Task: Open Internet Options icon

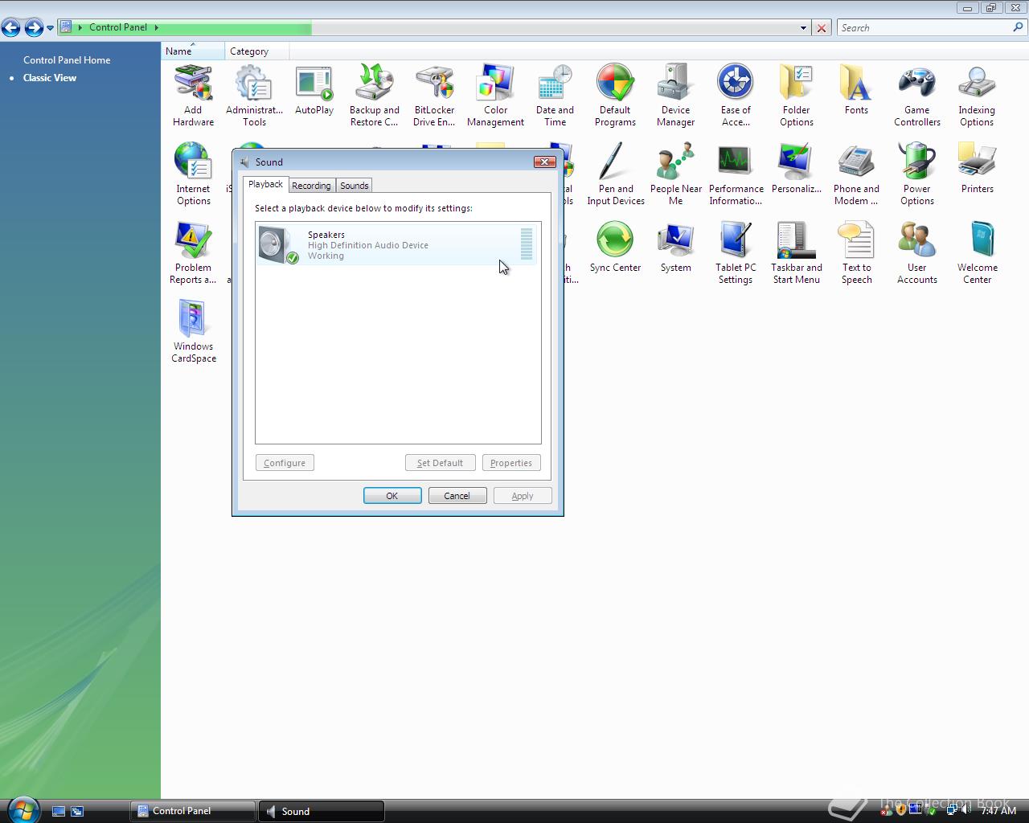Action: click(193, 174)
